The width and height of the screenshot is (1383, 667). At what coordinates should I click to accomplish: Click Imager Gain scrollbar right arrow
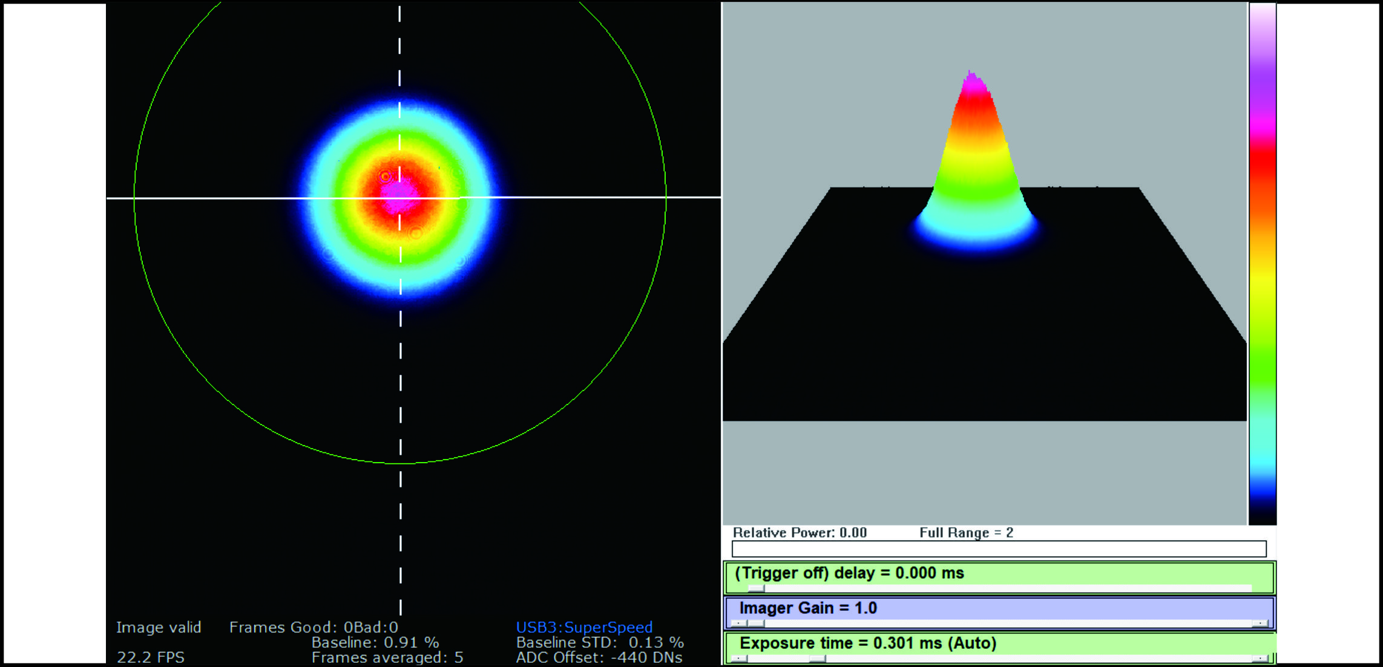point(1260,623)
